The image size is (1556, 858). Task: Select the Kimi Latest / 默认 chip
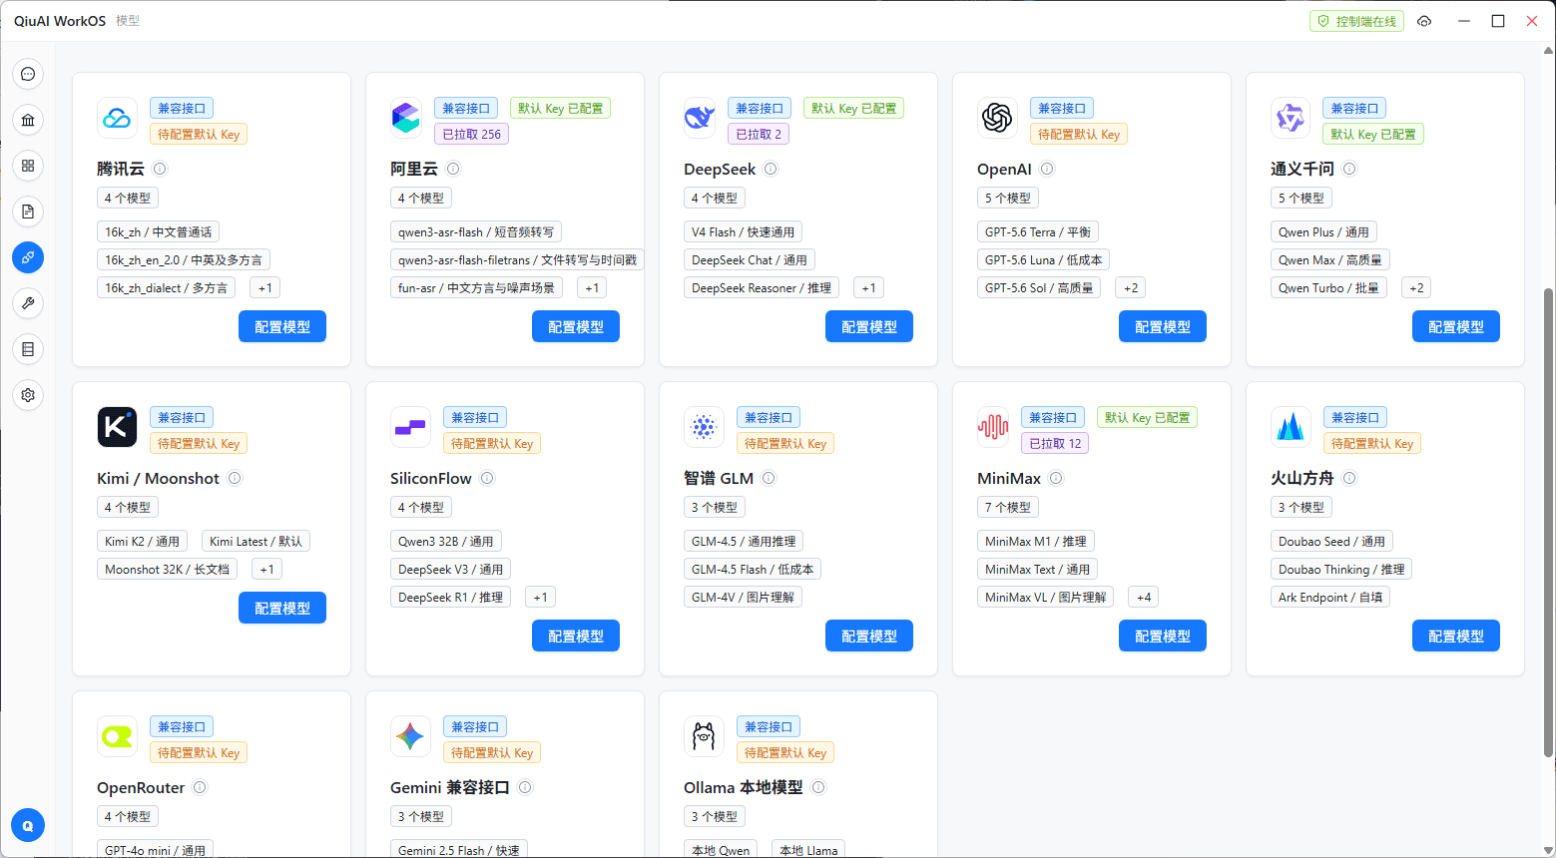256,541
